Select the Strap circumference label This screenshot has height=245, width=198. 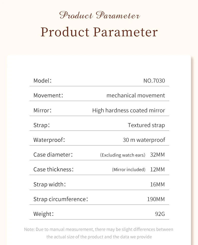coord(61,199)
